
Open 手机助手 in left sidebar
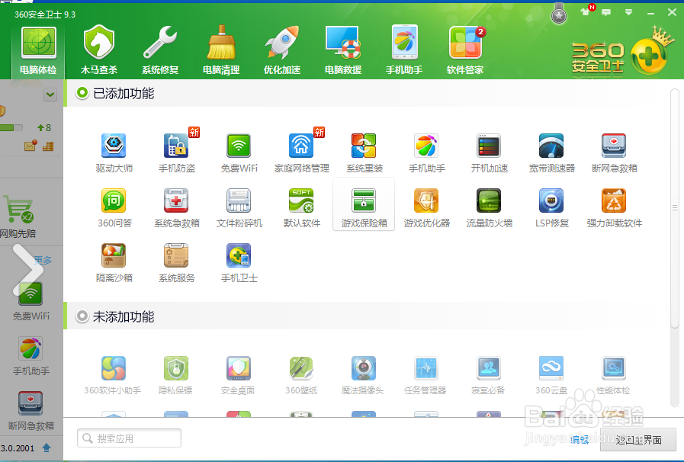[31, 356]
